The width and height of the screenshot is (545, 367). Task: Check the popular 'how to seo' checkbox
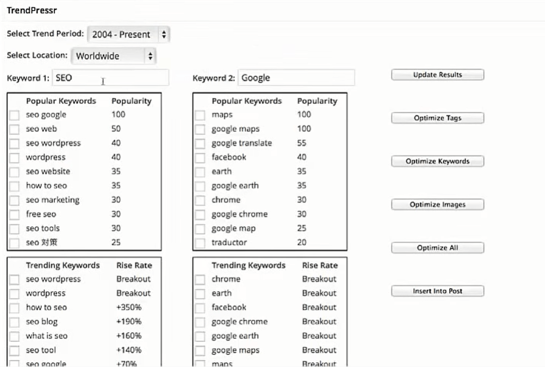click(14, 186)
